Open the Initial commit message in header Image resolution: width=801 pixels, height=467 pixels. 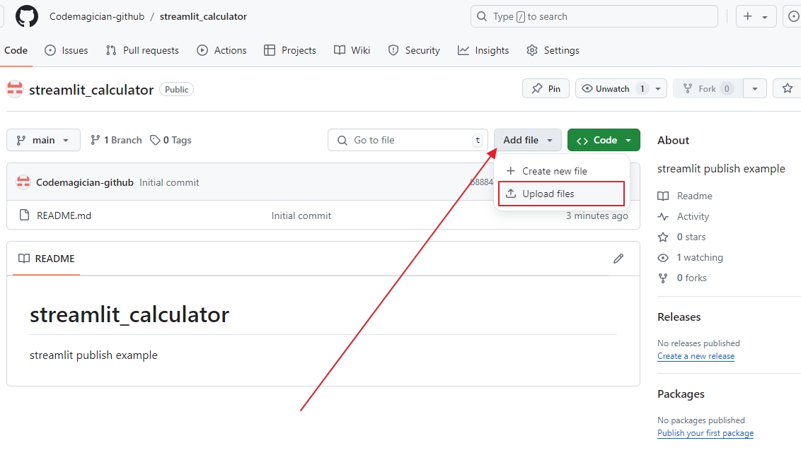tap(169, 182)
